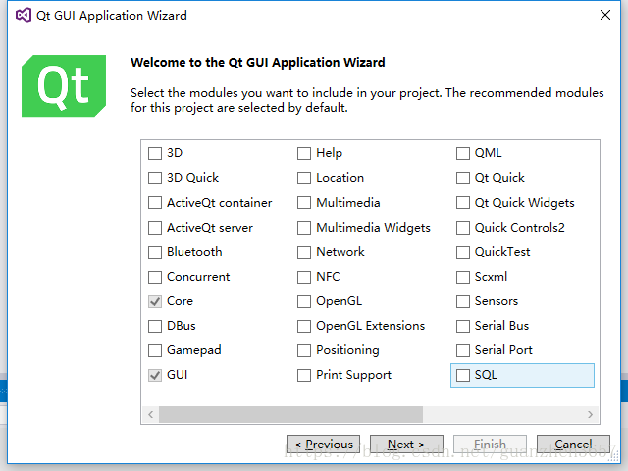Click the scroll left arrow
Image resolution: width=628 pixels, height=471 pixels.
click(150, 414)
